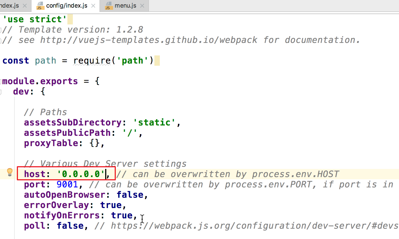Click the JS file icon on menu.js tab
The image size is (399, 239).
[109, 6]
